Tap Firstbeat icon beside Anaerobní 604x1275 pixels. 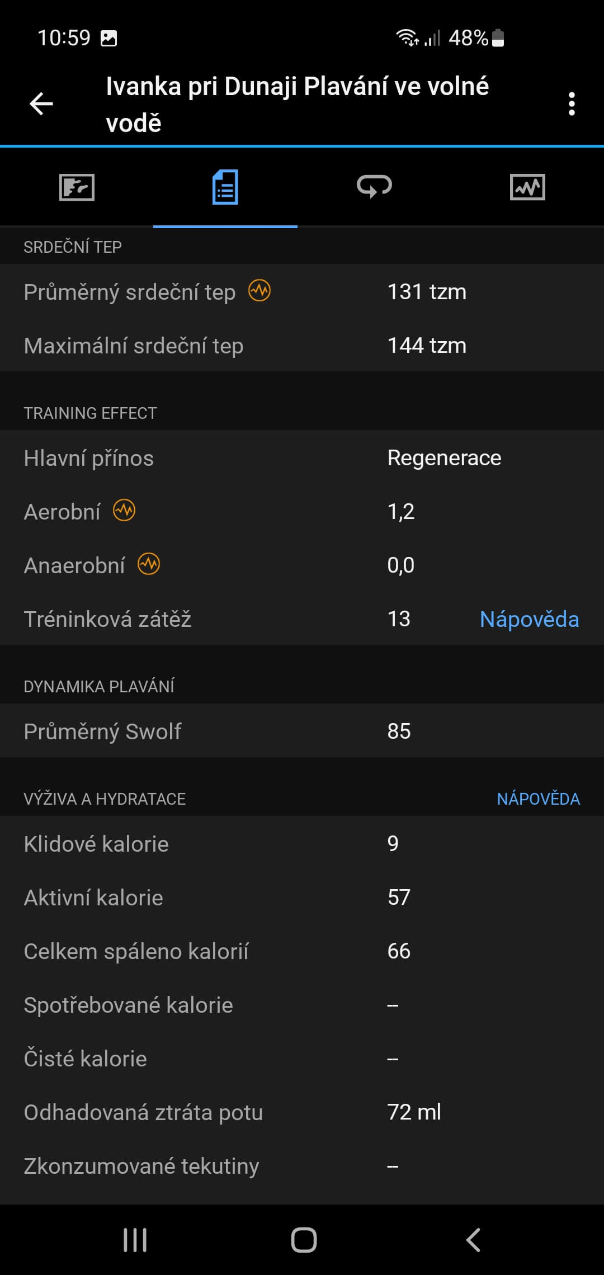pos(149,564)
